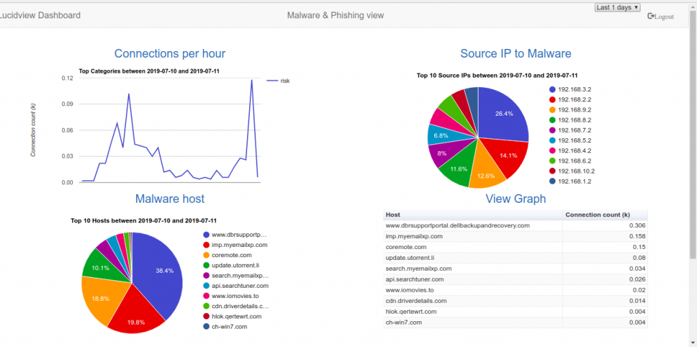The width and height of the screenshot is (697, 347).
Task: Click the ch-win7.com legend entry
Action: [x=225, y=327]
